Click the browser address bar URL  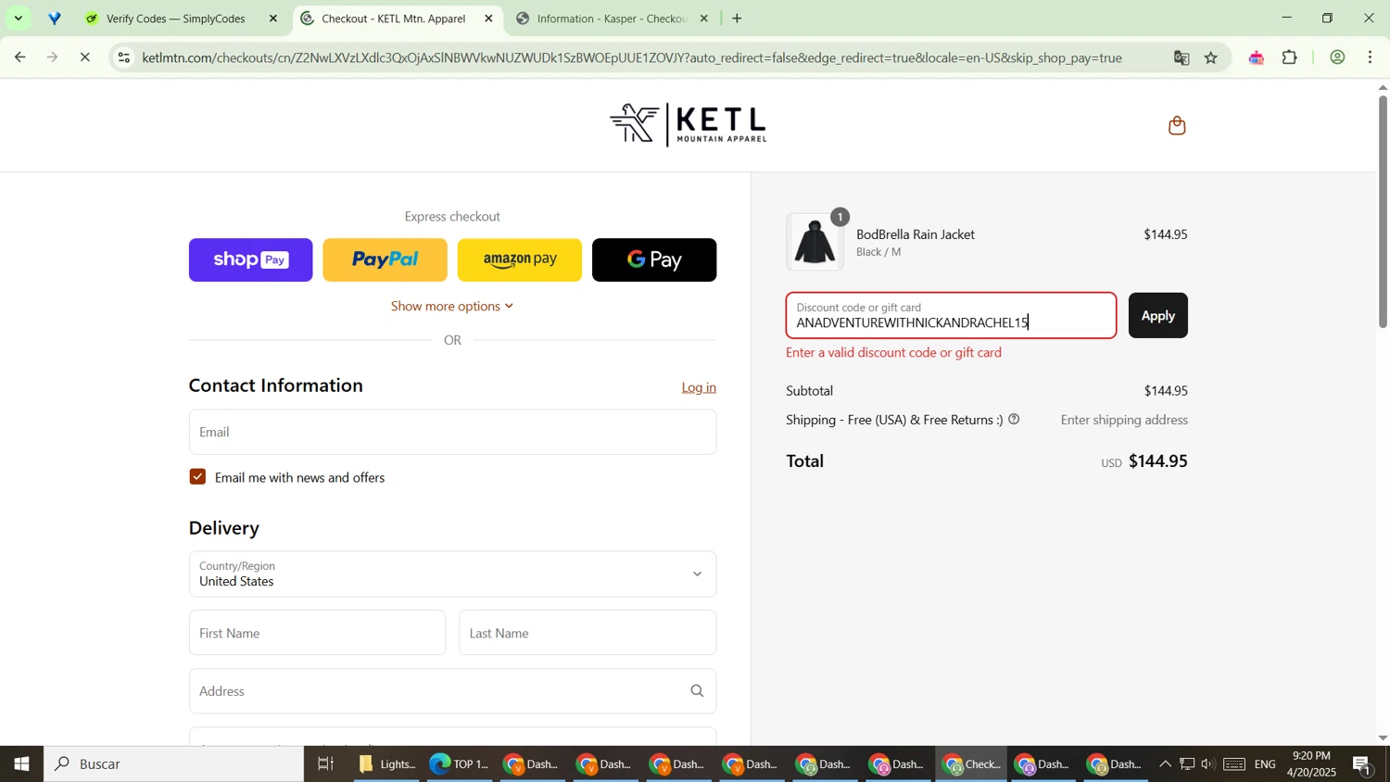pos(632,57)
